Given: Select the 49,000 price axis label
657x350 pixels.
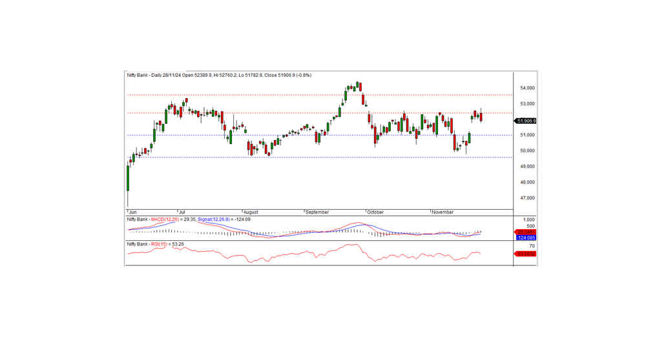Looking at the screenshot, I should pyautogui.click(x=527, y=167).
